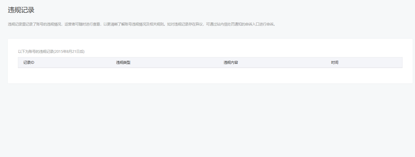This screenshot has height=157, width=415.
Task: Click the violation record description paragraph
Action: pos(142,24)
